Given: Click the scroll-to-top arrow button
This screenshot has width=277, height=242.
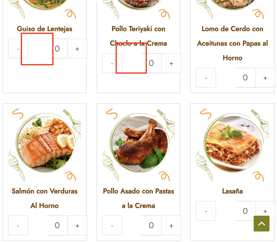Looking at the screenshot, I should (261, 223).
